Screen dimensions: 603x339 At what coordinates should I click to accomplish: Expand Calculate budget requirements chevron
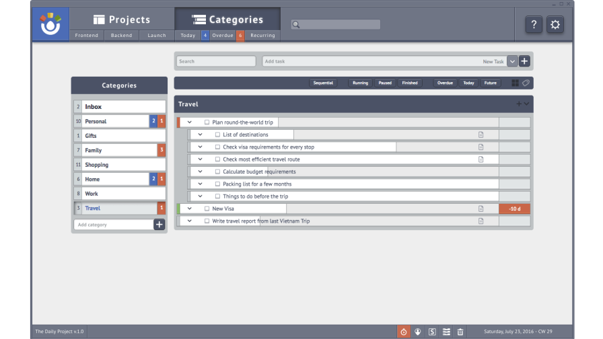point(200,172)
